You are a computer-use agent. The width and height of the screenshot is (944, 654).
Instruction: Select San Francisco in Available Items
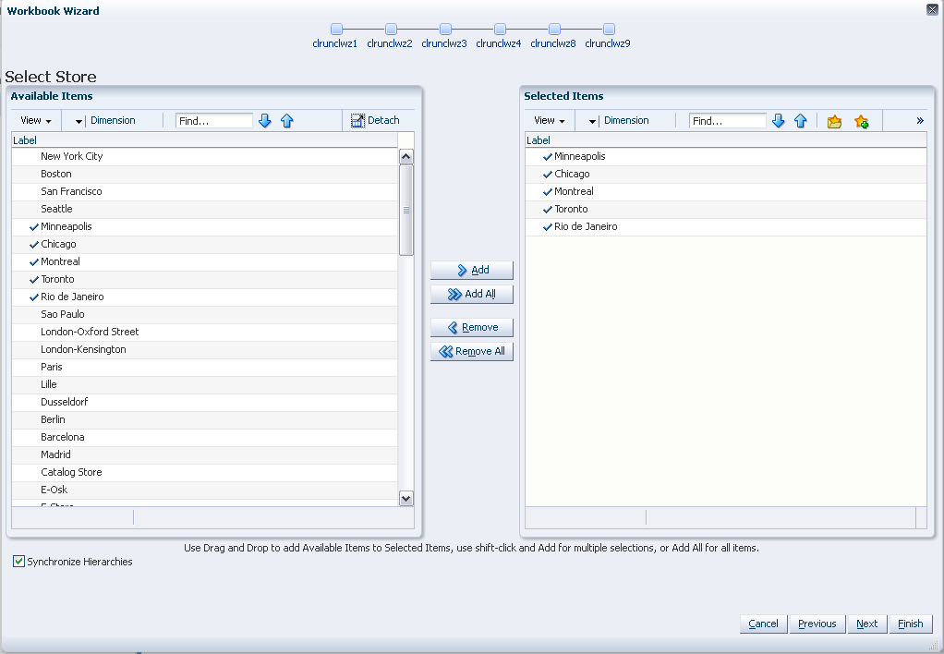pyautogui.click(x=205, y=191)
